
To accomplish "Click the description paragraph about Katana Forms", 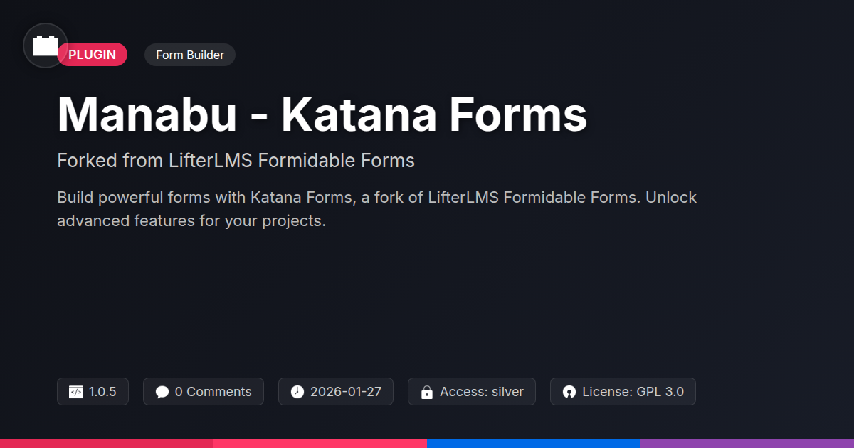I will click(x=377, y=209).
